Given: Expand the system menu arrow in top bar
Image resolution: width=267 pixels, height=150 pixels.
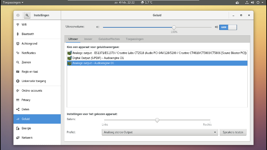Looking at the screenshot, I should pyautogui.click(x=262, y=3).
